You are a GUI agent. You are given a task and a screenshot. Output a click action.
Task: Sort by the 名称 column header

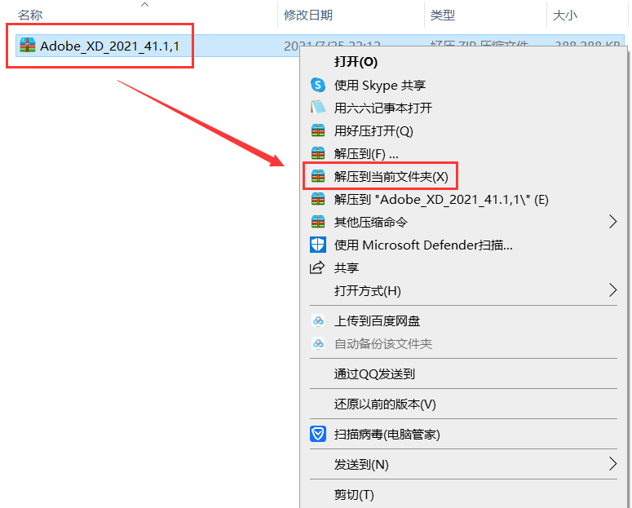30,15
